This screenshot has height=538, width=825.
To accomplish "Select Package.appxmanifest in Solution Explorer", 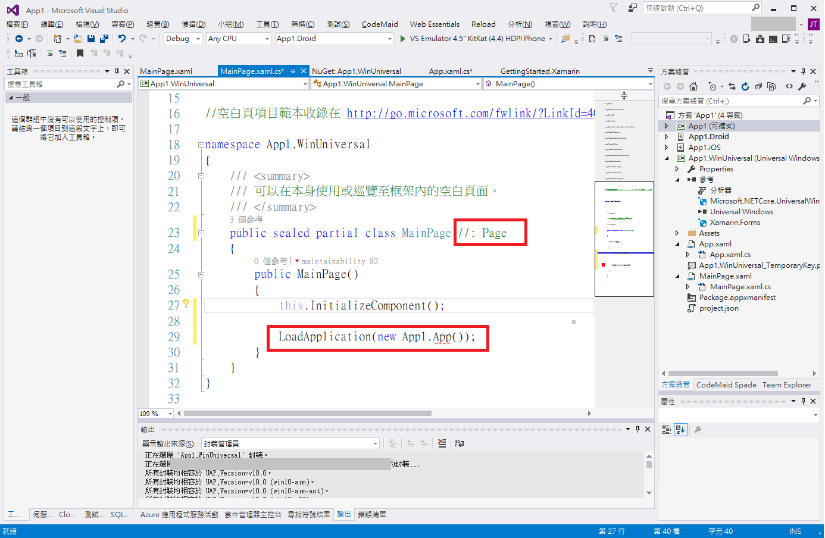I will coord(737,298).
